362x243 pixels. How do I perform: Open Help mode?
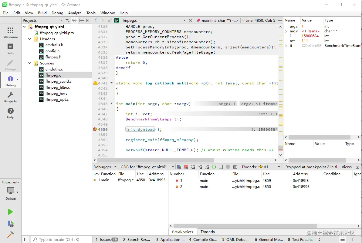[x=10, y=113]
